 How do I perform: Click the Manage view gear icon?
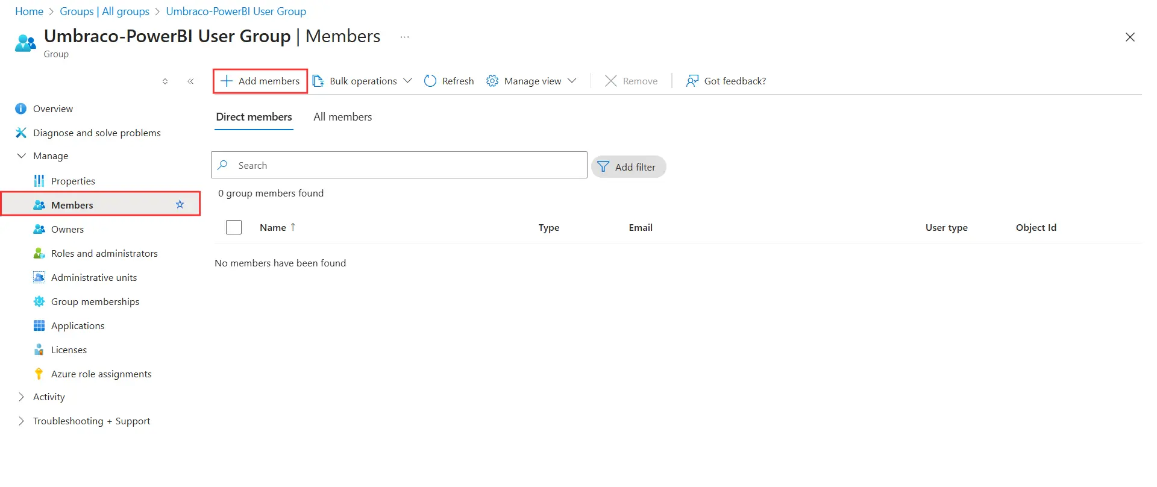coord(492,81)
